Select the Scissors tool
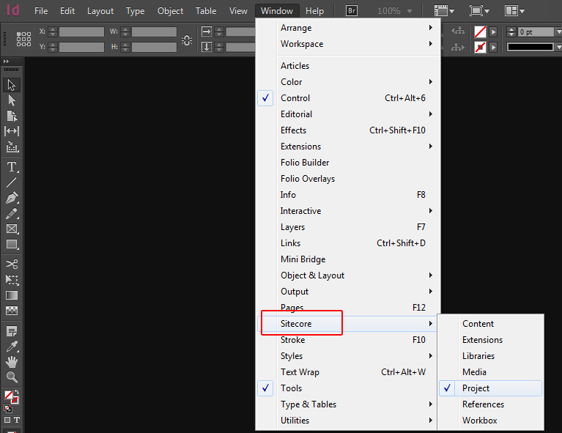Viewport: 562px width, 433px height. [x=12, y=264]
